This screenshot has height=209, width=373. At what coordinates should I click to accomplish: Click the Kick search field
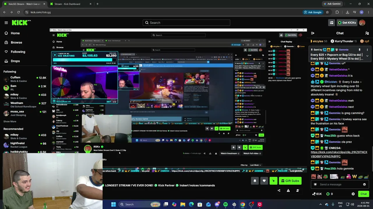pyautogui.click(x=186, y=23)
